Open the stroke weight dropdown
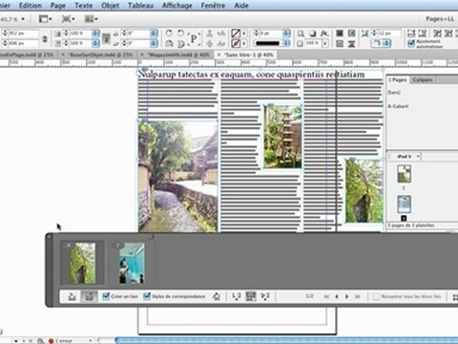458x344 pixels. click(x=286, y=33)
